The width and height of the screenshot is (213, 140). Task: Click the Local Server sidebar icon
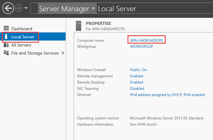click(6, 36)
